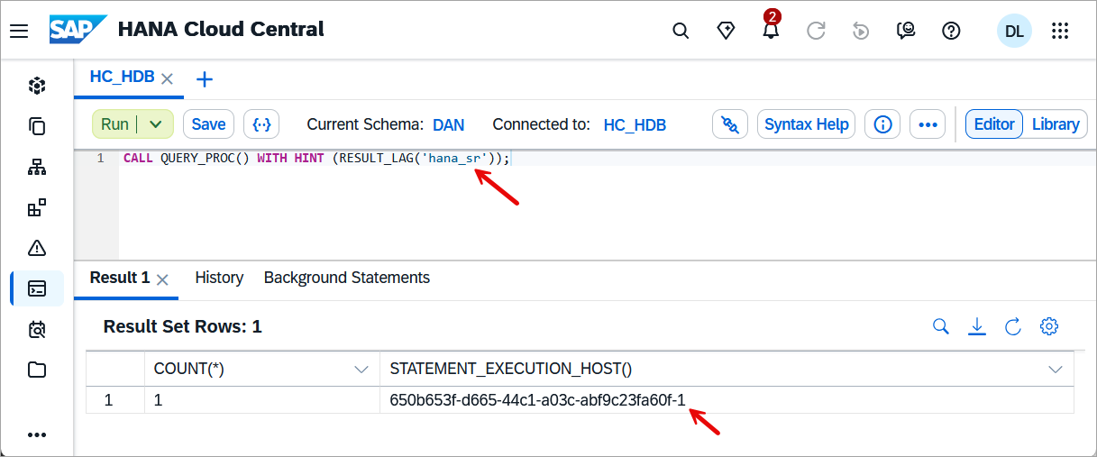Select the host ID cell 650b653f-d665...
Image resolution: width=1097 pixels, height=457 pixels.
[727, 400]
